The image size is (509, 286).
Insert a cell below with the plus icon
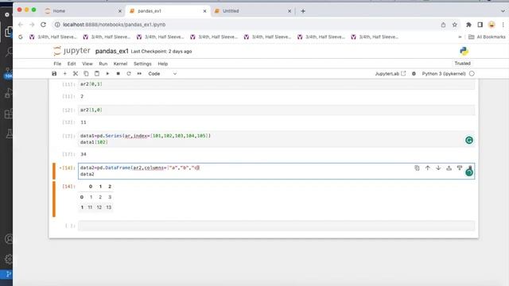65,74
